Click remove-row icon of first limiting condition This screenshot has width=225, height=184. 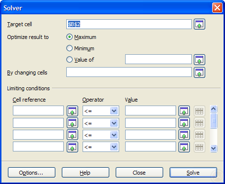(x=199, y=111)
